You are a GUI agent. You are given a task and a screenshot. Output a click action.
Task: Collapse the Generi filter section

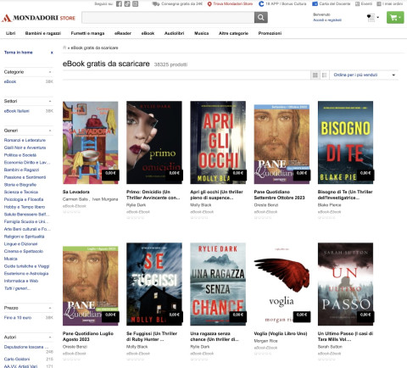point(50,131)
